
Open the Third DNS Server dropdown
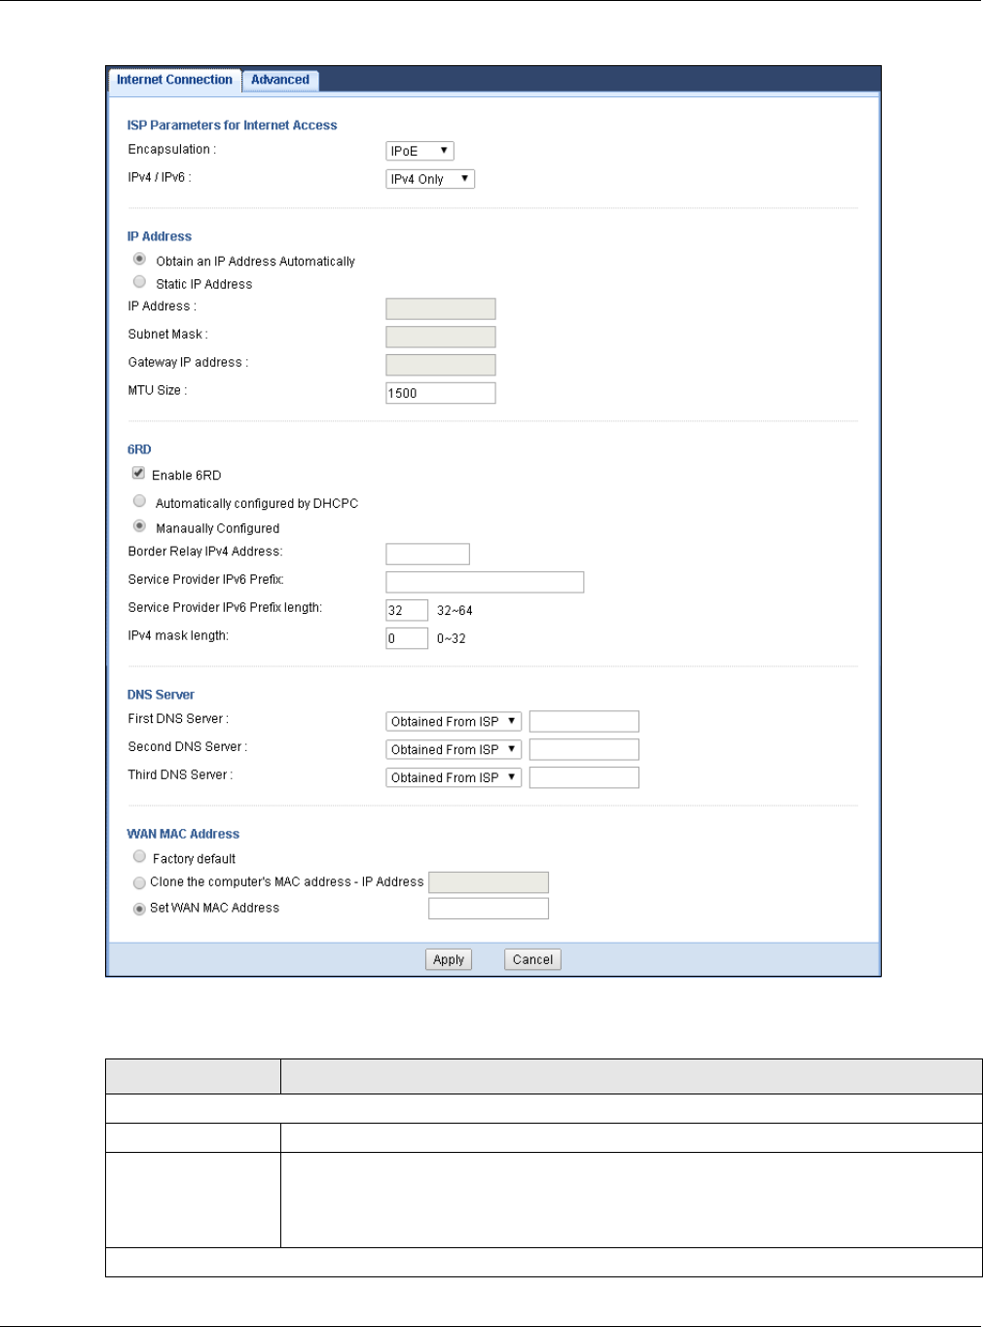[x=454, y=777]
